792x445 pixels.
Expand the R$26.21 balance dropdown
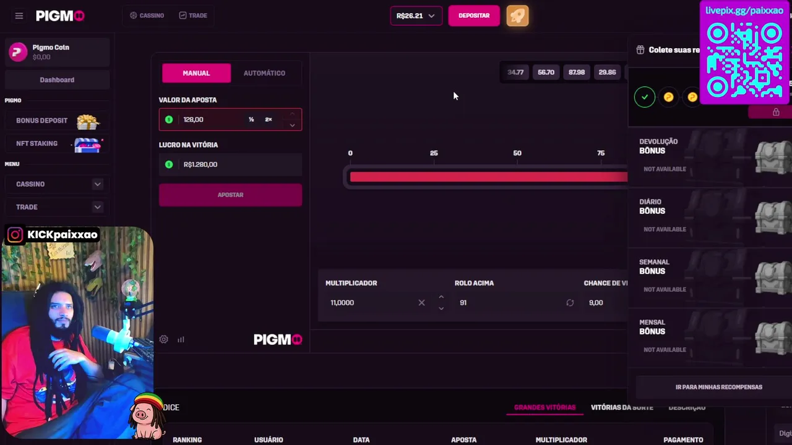[x=416, y=15]
